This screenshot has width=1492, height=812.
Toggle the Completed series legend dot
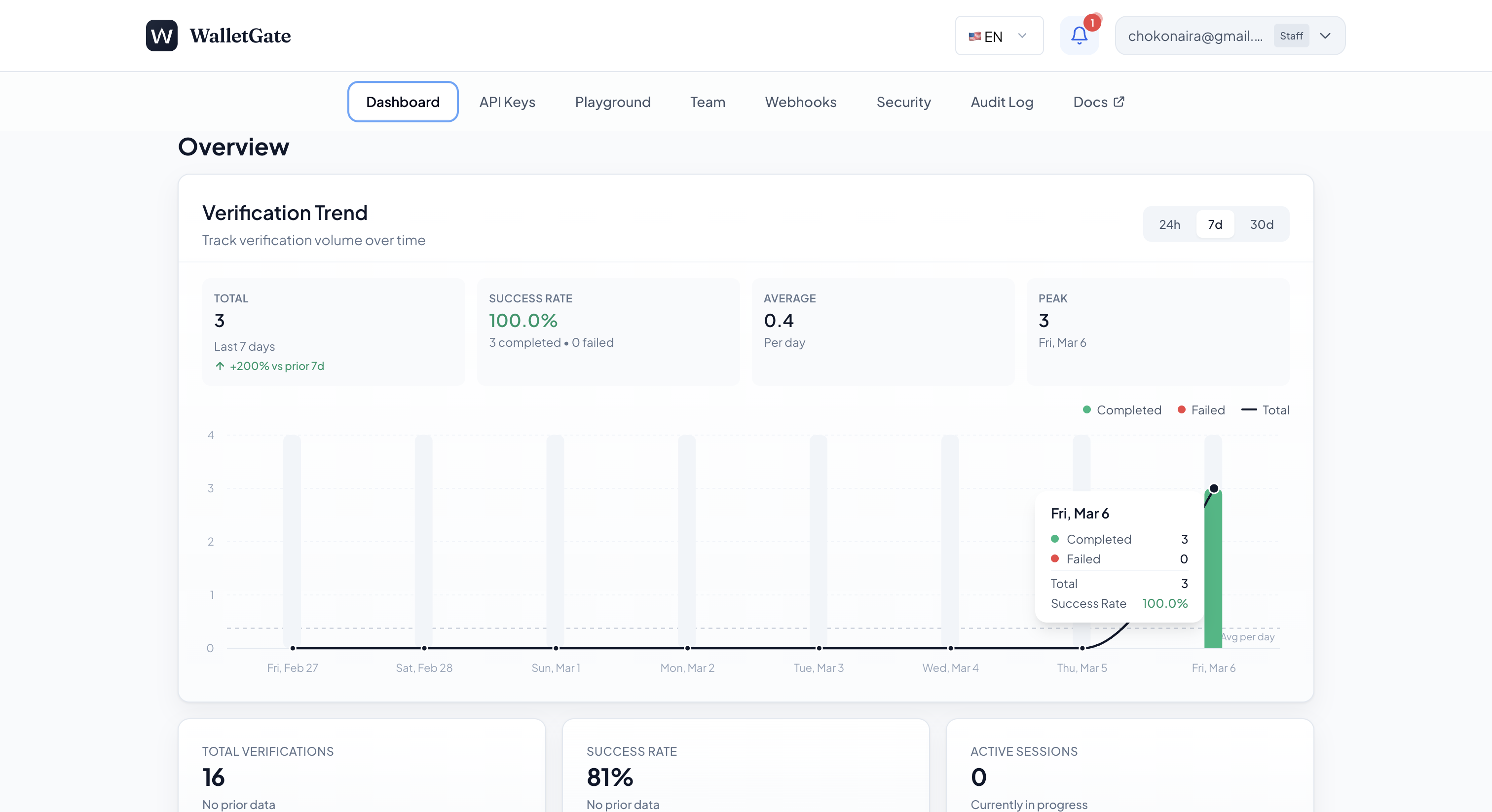coord(1086,410)
